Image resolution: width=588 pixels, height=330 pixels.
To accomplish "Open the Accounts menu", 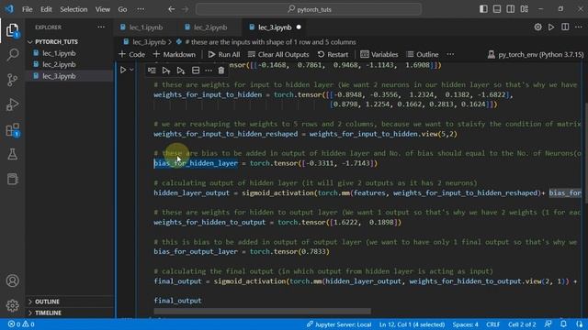I will click(12, 280).
